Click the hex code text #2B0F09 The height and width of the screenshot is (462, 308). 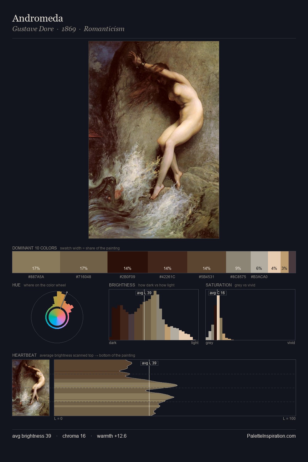click(128, 277)
